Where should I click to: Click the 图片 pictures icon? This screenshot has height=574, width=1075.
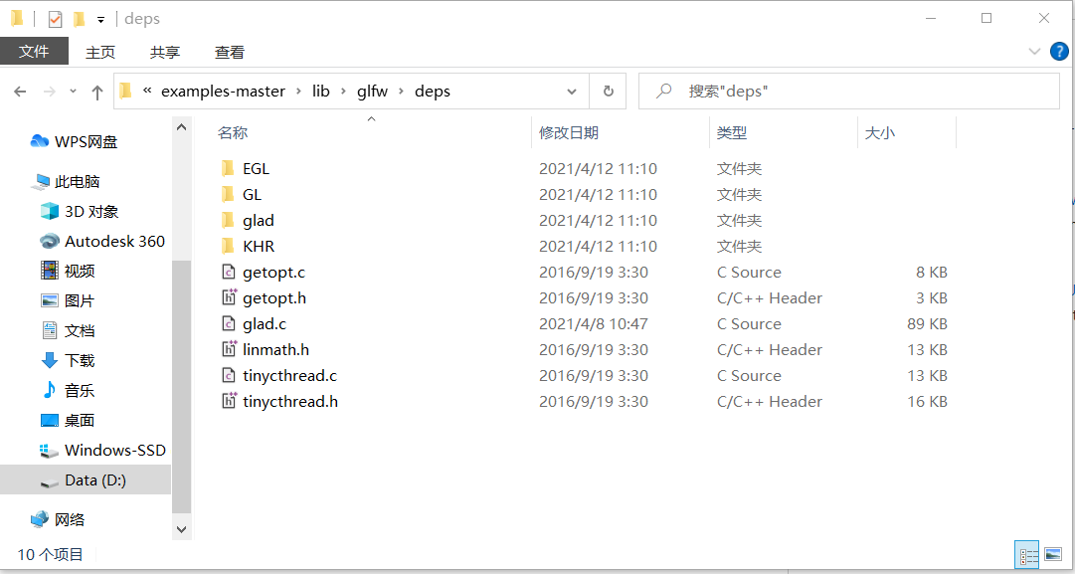tap(50, 300)
